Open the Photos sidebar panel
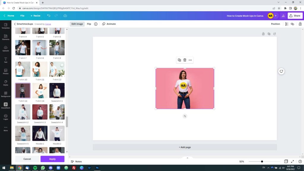The image size is (304, 171). (x=6, y=71)
